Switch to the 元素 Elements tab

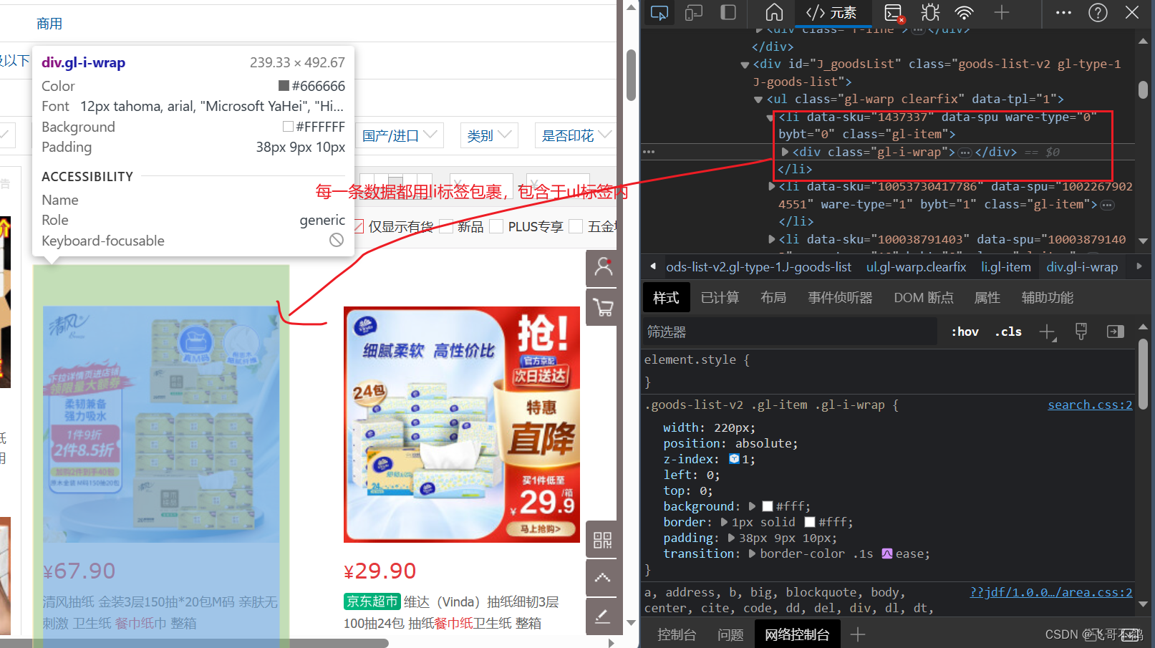coord(831,13)
